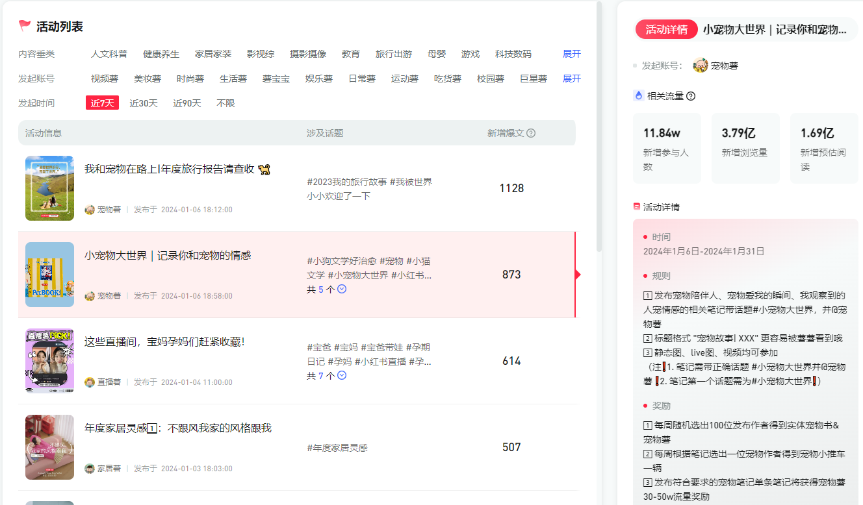
Task: Filter by 人文科普 category
Action: click(x=109, y=54)
